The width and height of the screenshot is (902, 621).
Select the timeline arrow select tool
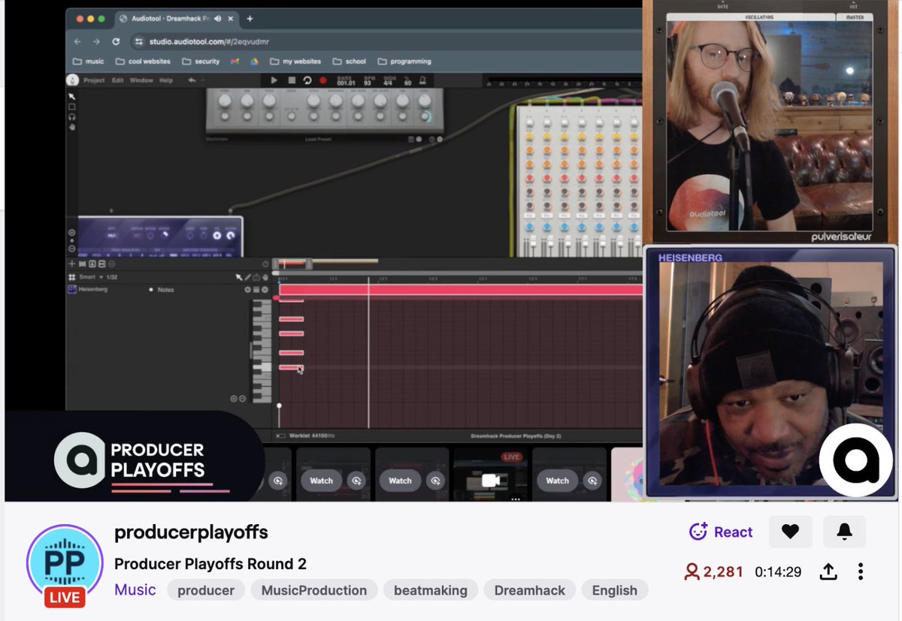[239, 277]
